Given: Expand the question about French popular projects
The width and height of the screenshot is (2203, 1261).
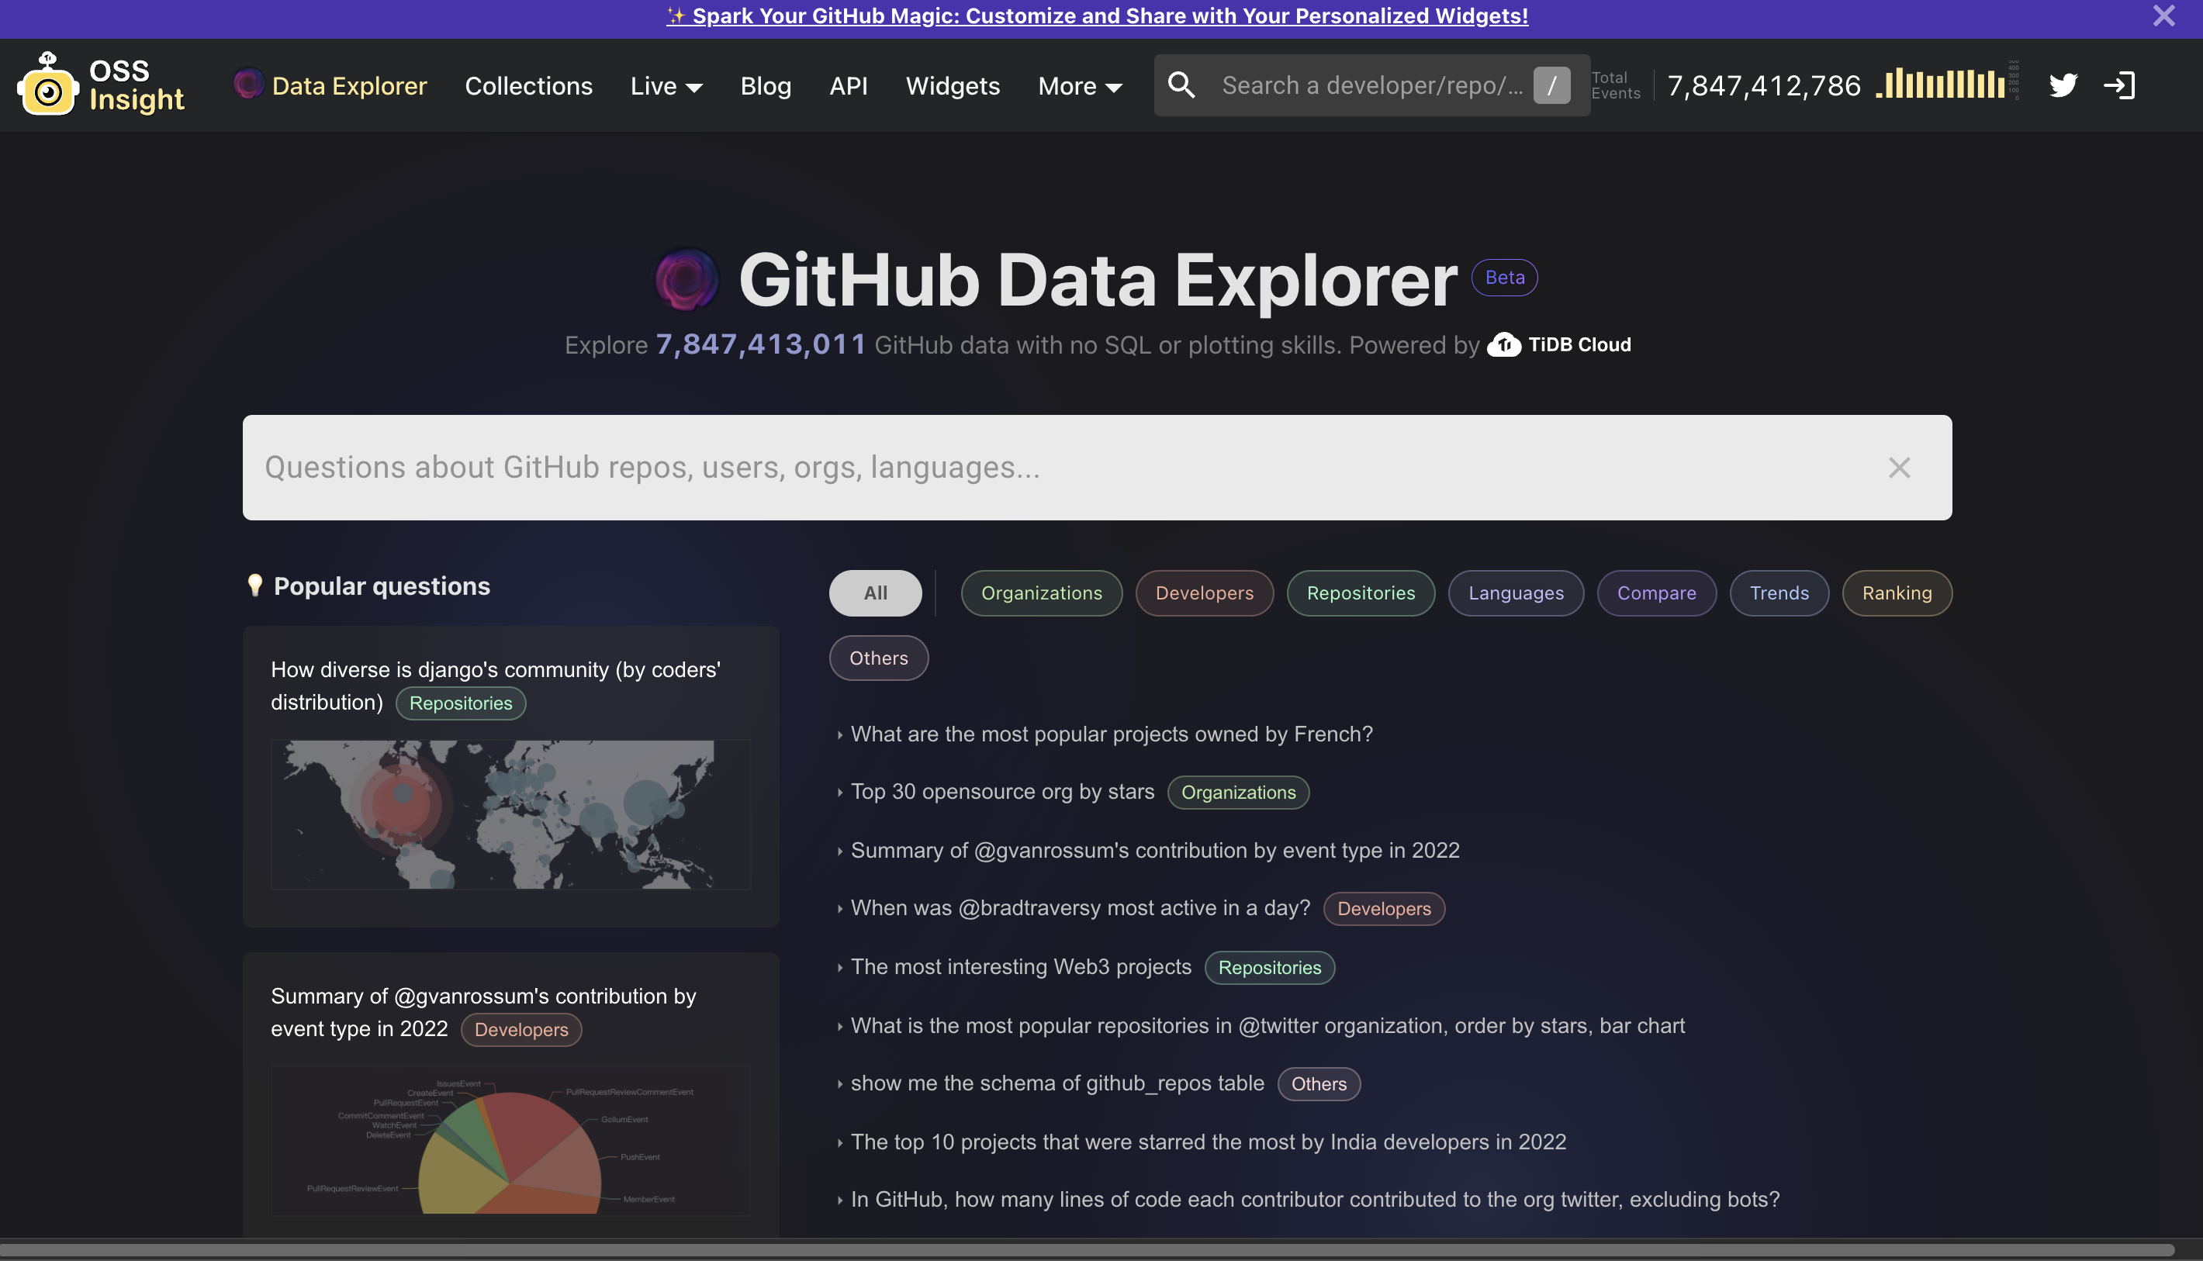Looking at the screenshot, I should 1111,734.
